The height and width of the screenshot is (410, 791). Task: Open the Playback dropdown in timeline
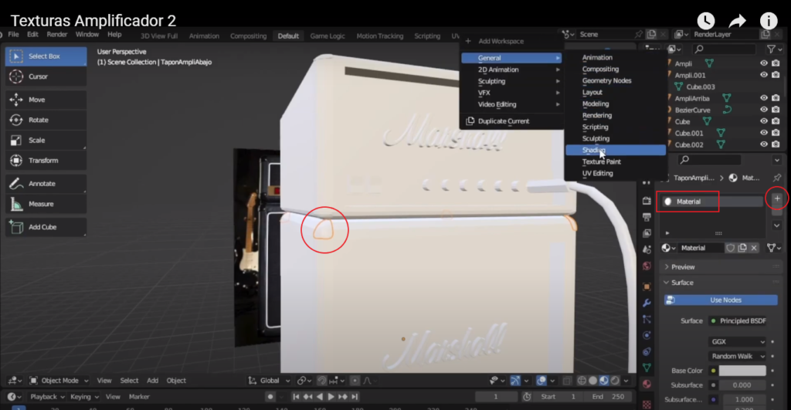(47, 397)
